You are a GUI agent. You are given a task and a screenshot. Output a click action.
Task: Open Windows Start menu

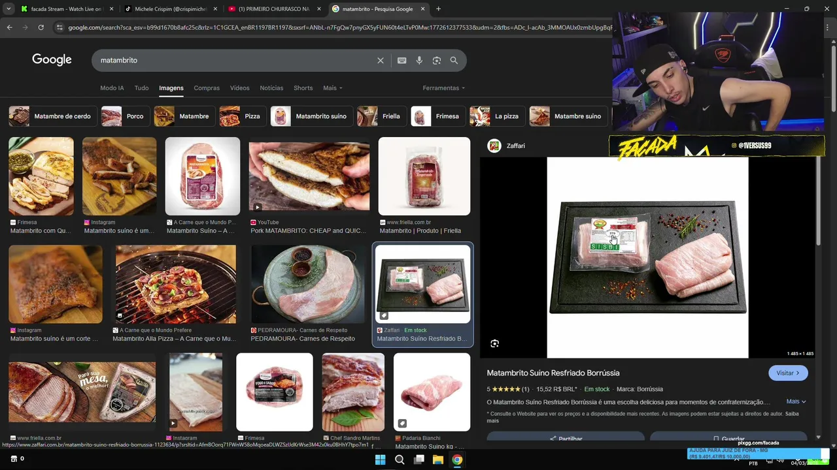(x=380, y=460)
